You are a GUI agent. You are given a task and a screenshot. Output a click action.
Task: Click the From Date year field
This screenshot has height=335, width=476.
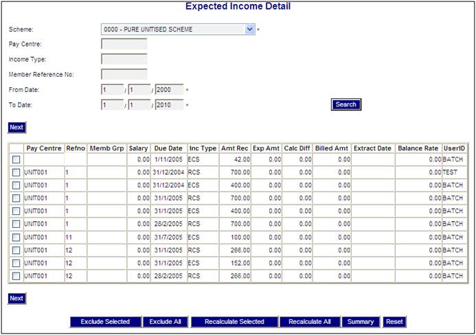point(169,90)
